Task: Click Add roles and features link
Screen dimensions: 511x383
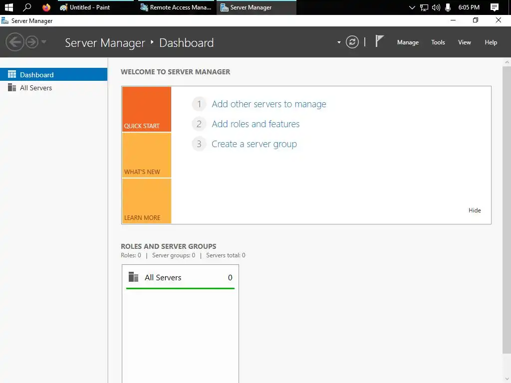Action: (255, 124)
